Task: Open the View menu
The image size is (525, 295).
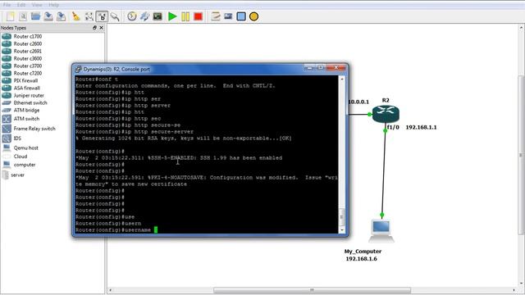Action: coord(37,5)
